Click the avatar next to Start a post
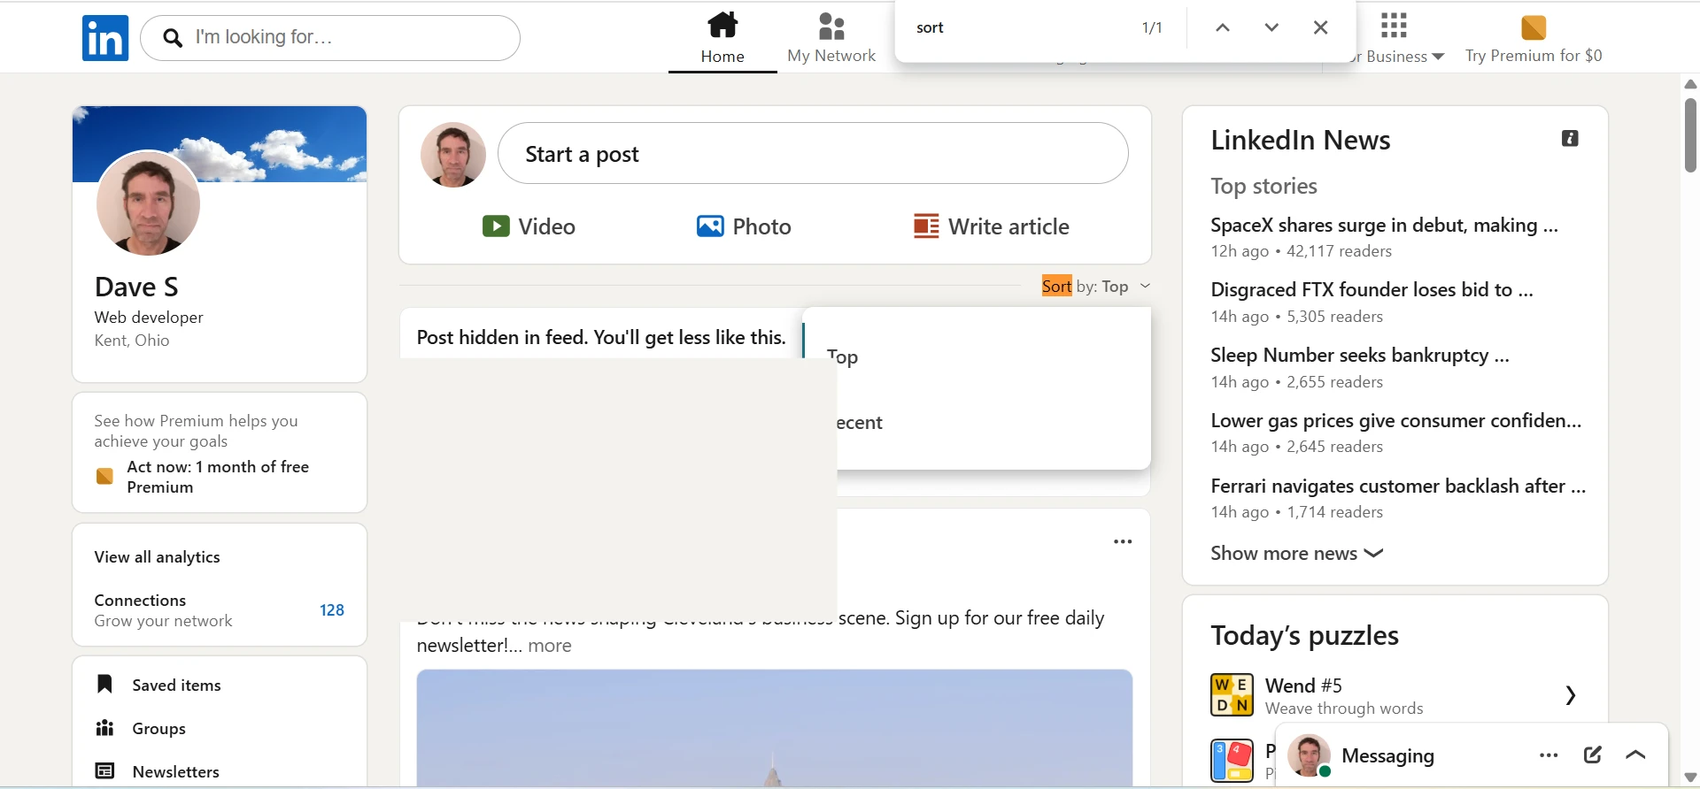The image size is (1700, 789). click(453, 155)
